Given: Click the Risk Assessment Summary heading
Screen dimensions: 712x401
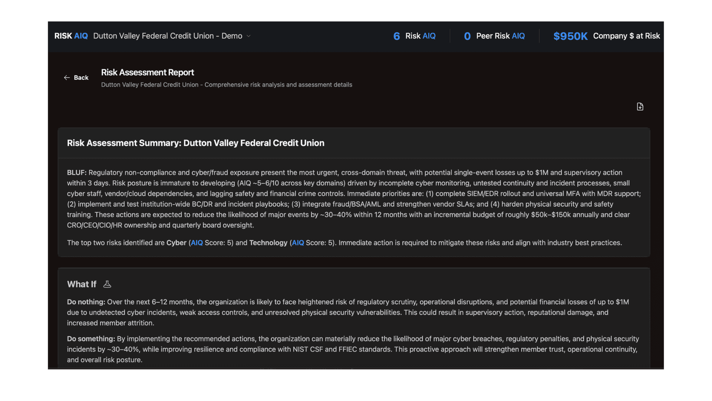Looking at the screenshot, I should (195, 143).
